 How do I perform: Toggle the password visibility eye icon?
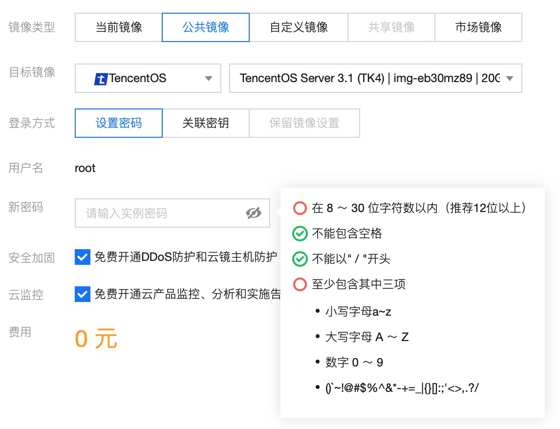coord(253,213)
